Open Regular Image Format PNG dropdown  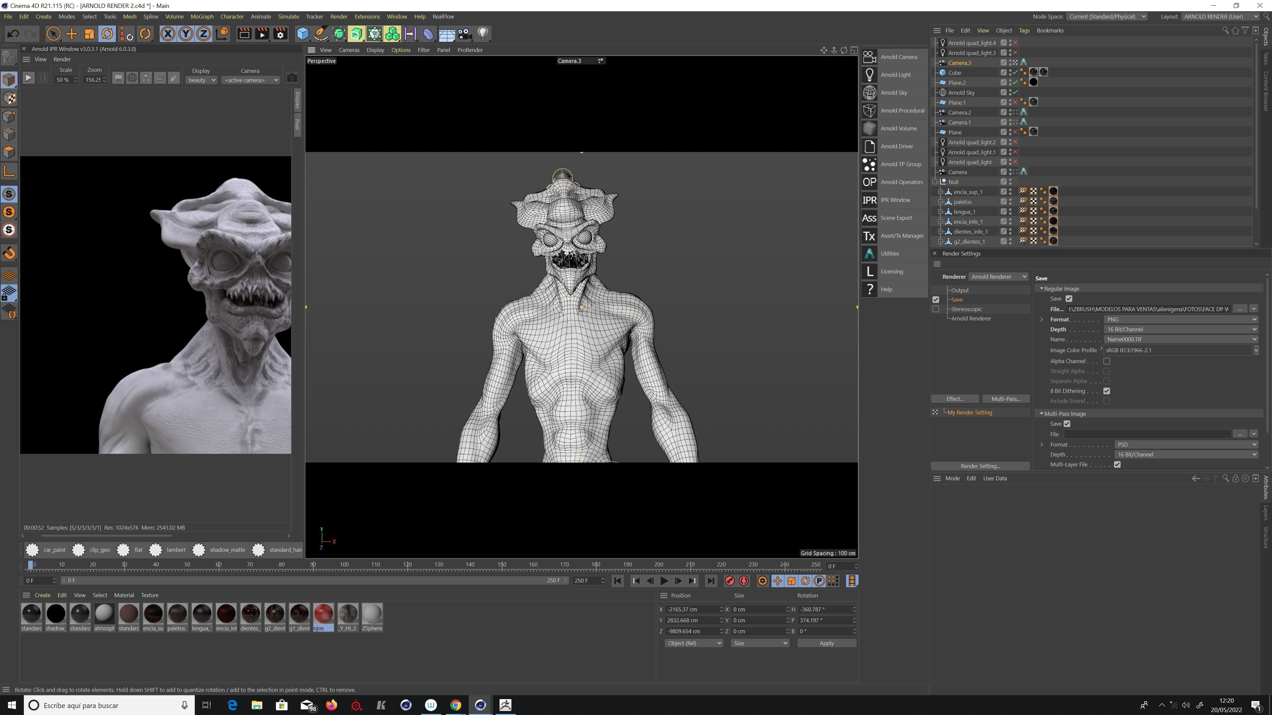[1181, 319]
